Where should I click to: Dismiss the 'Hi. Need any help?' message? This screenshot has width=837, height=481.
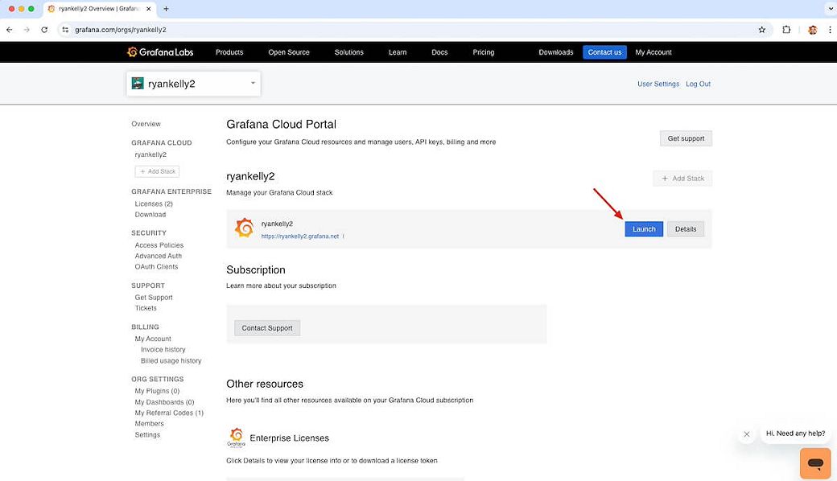pyautogui.click(x=746, y=433)
